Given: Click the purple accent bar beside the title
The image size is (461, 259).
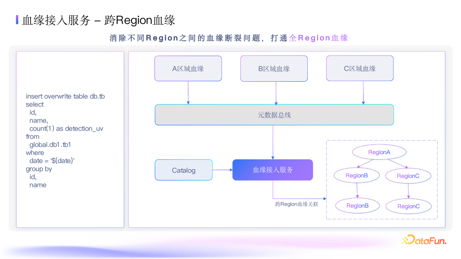Looking at the screenshot, I should (x=16, y=20).
